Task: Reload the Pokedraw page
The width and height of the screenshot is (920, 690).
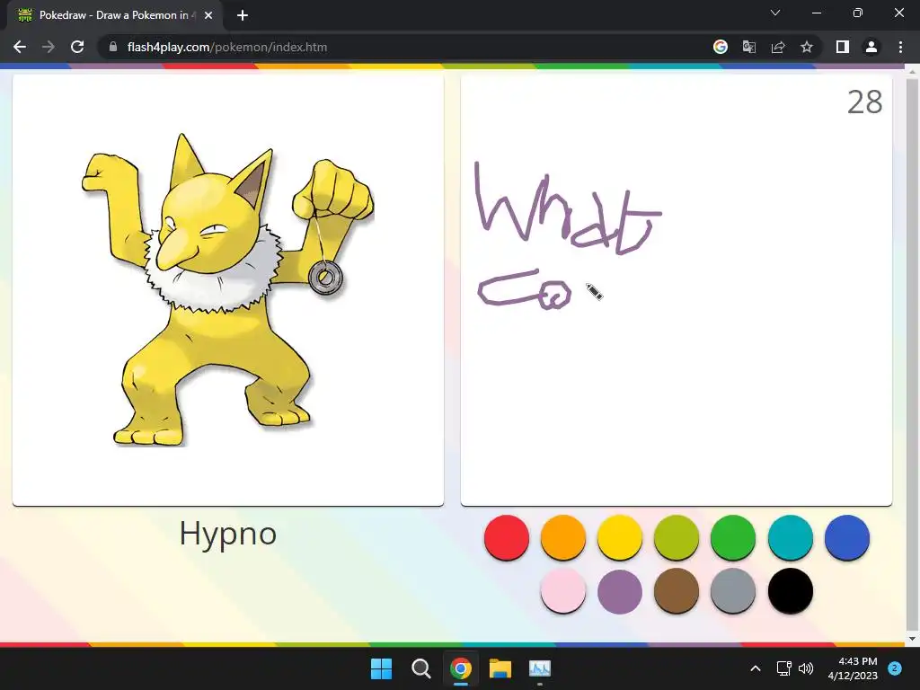Action: (x=77, y=47)
